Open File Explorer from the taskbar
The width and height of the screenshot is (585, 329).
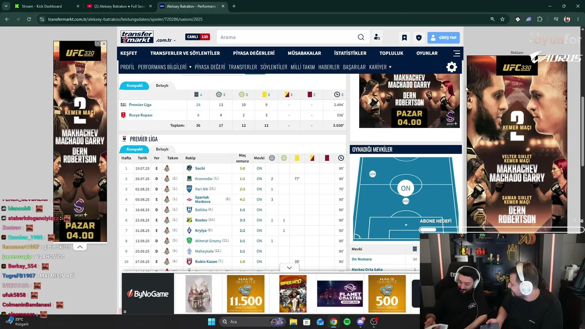coord(293,322)
